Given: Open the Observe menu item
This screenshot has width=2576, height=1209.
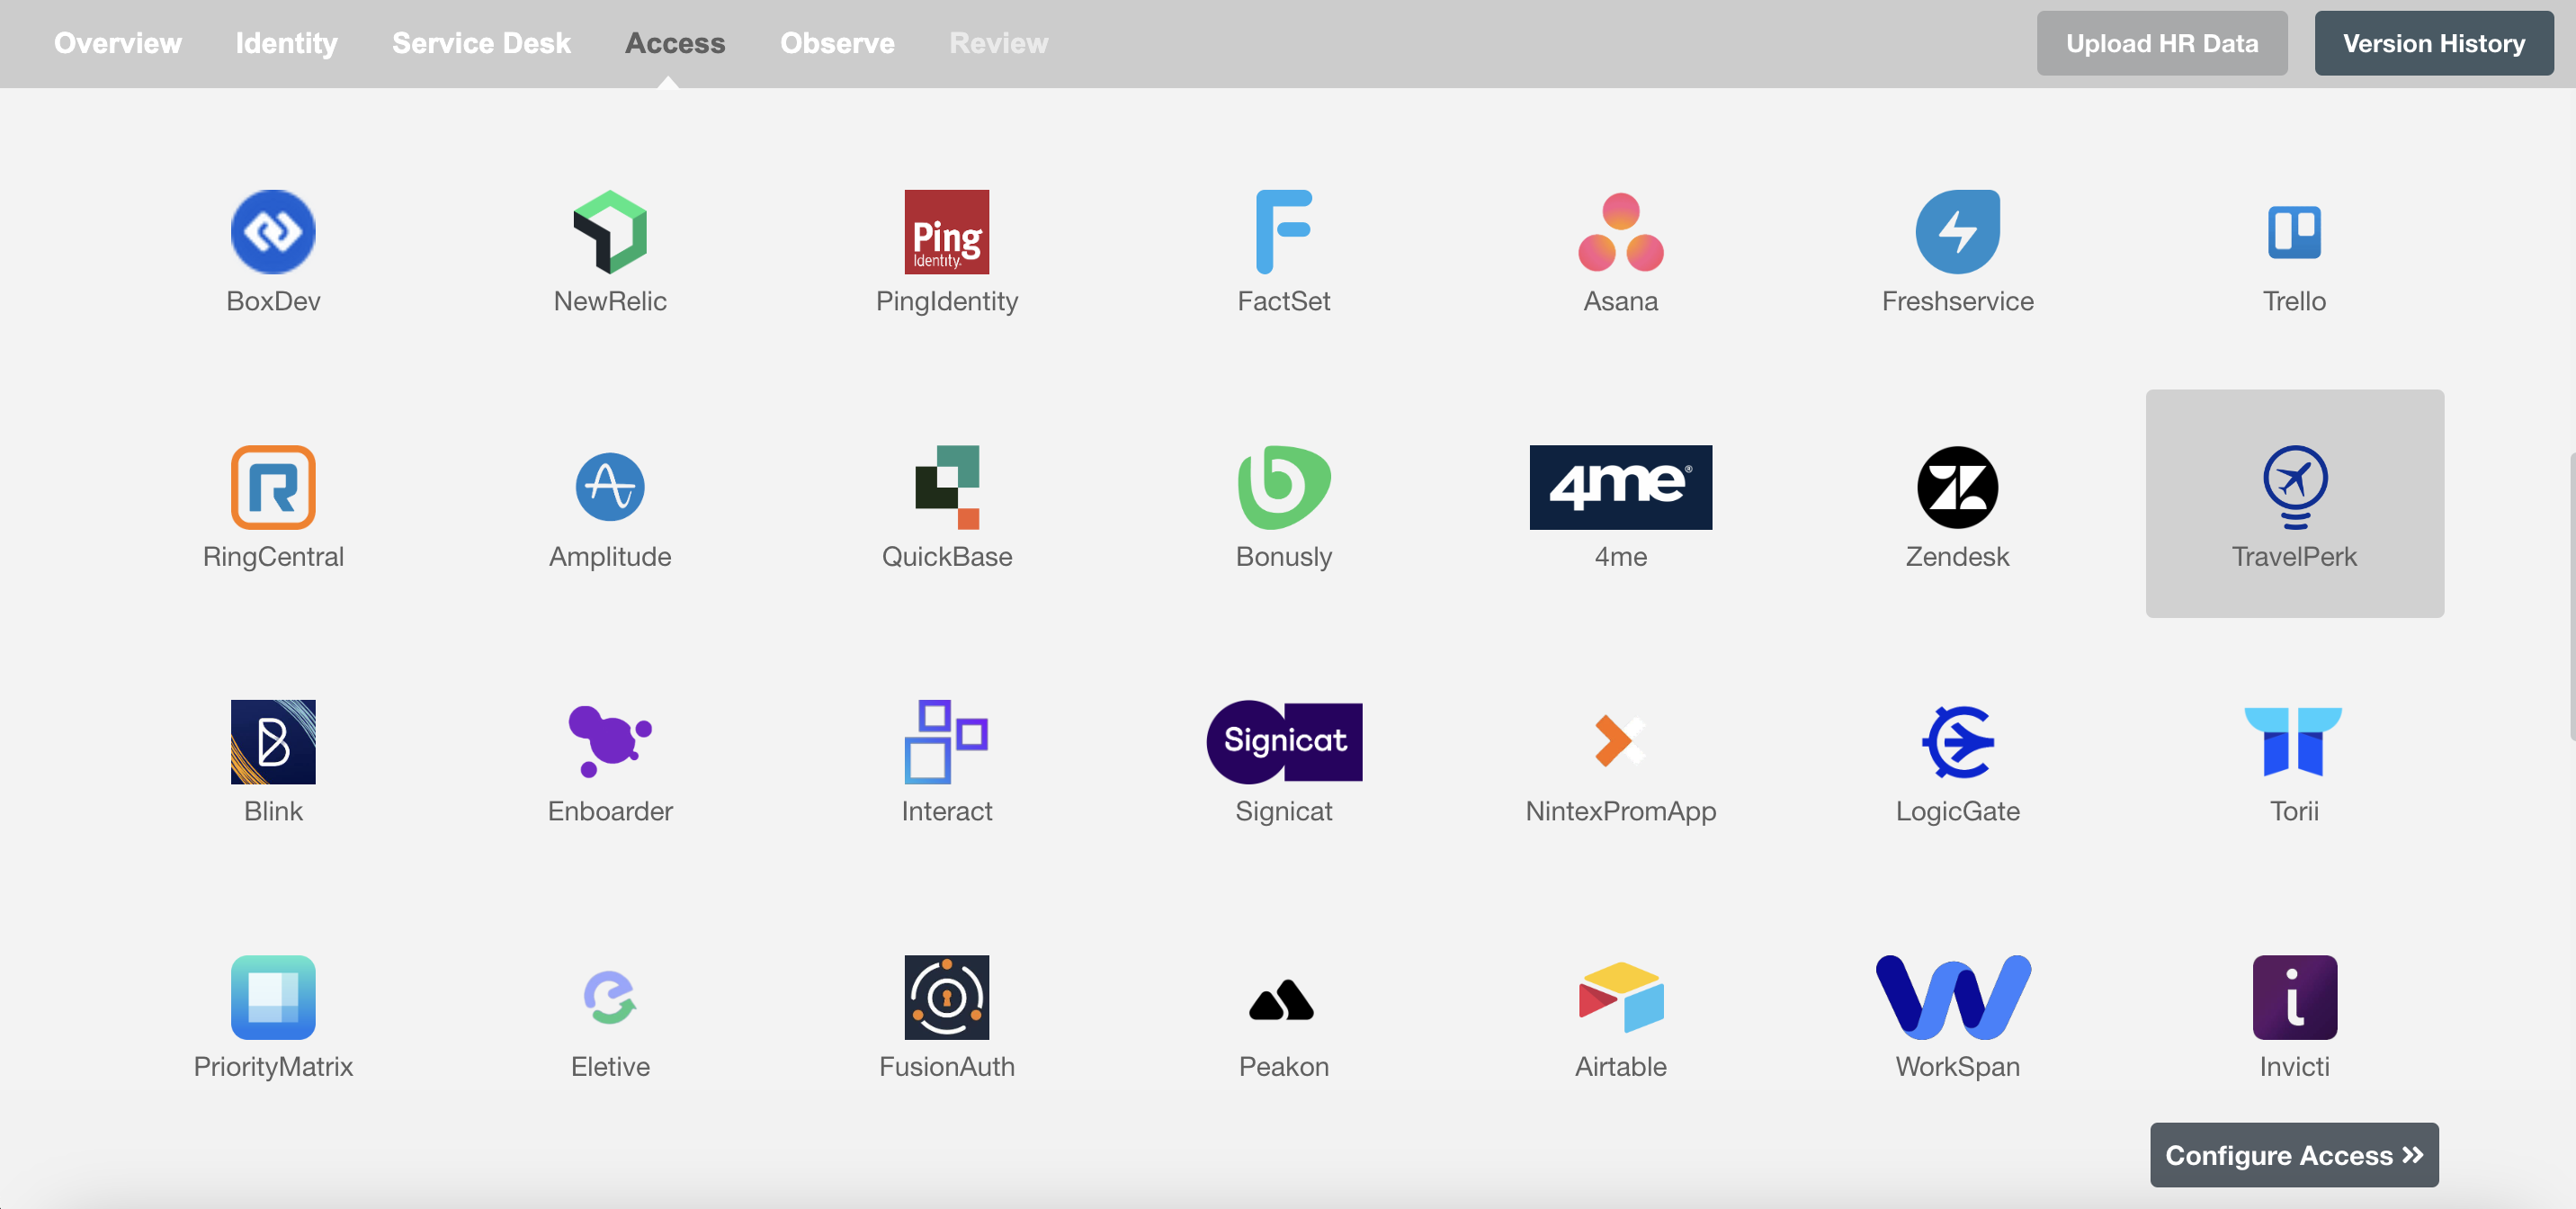Looking at the screenshot, I should click(838, 42).
